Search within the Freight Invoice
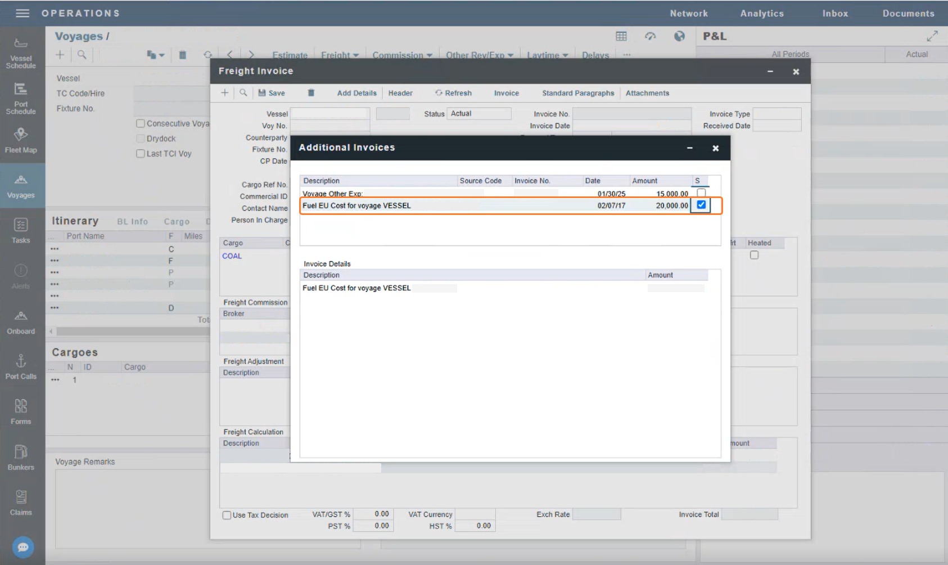 point(243,93)
